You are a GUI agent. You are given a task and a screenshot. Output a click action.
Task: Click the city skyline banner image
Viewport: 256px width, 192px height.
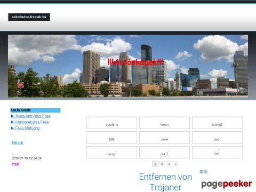(x=128, y=66)
